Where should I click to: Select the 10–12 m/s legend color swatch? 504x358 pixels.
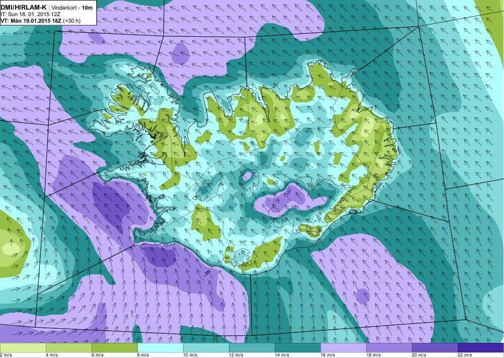tap(206, 348)
